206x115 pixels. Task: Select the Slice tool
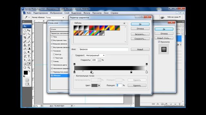[29, 38]
